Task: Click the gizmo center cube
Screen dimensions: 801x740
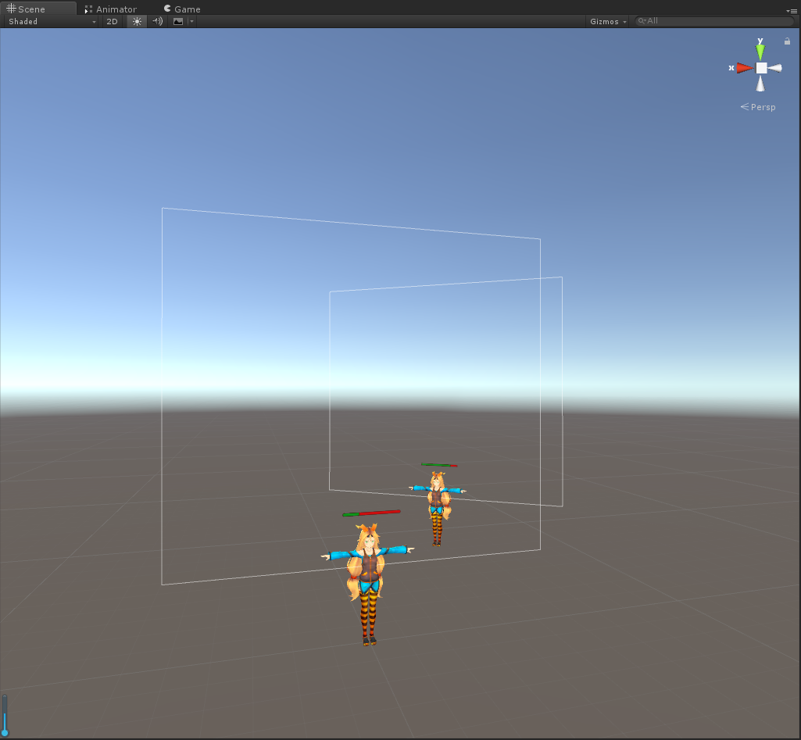Action: click(761, 68)
